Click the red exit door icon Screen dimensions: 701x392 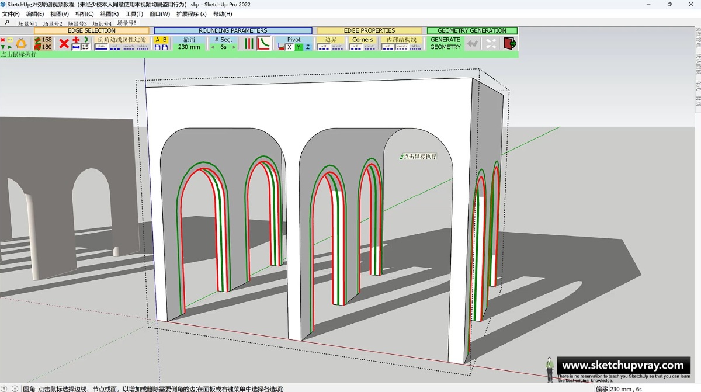[510, 43]
